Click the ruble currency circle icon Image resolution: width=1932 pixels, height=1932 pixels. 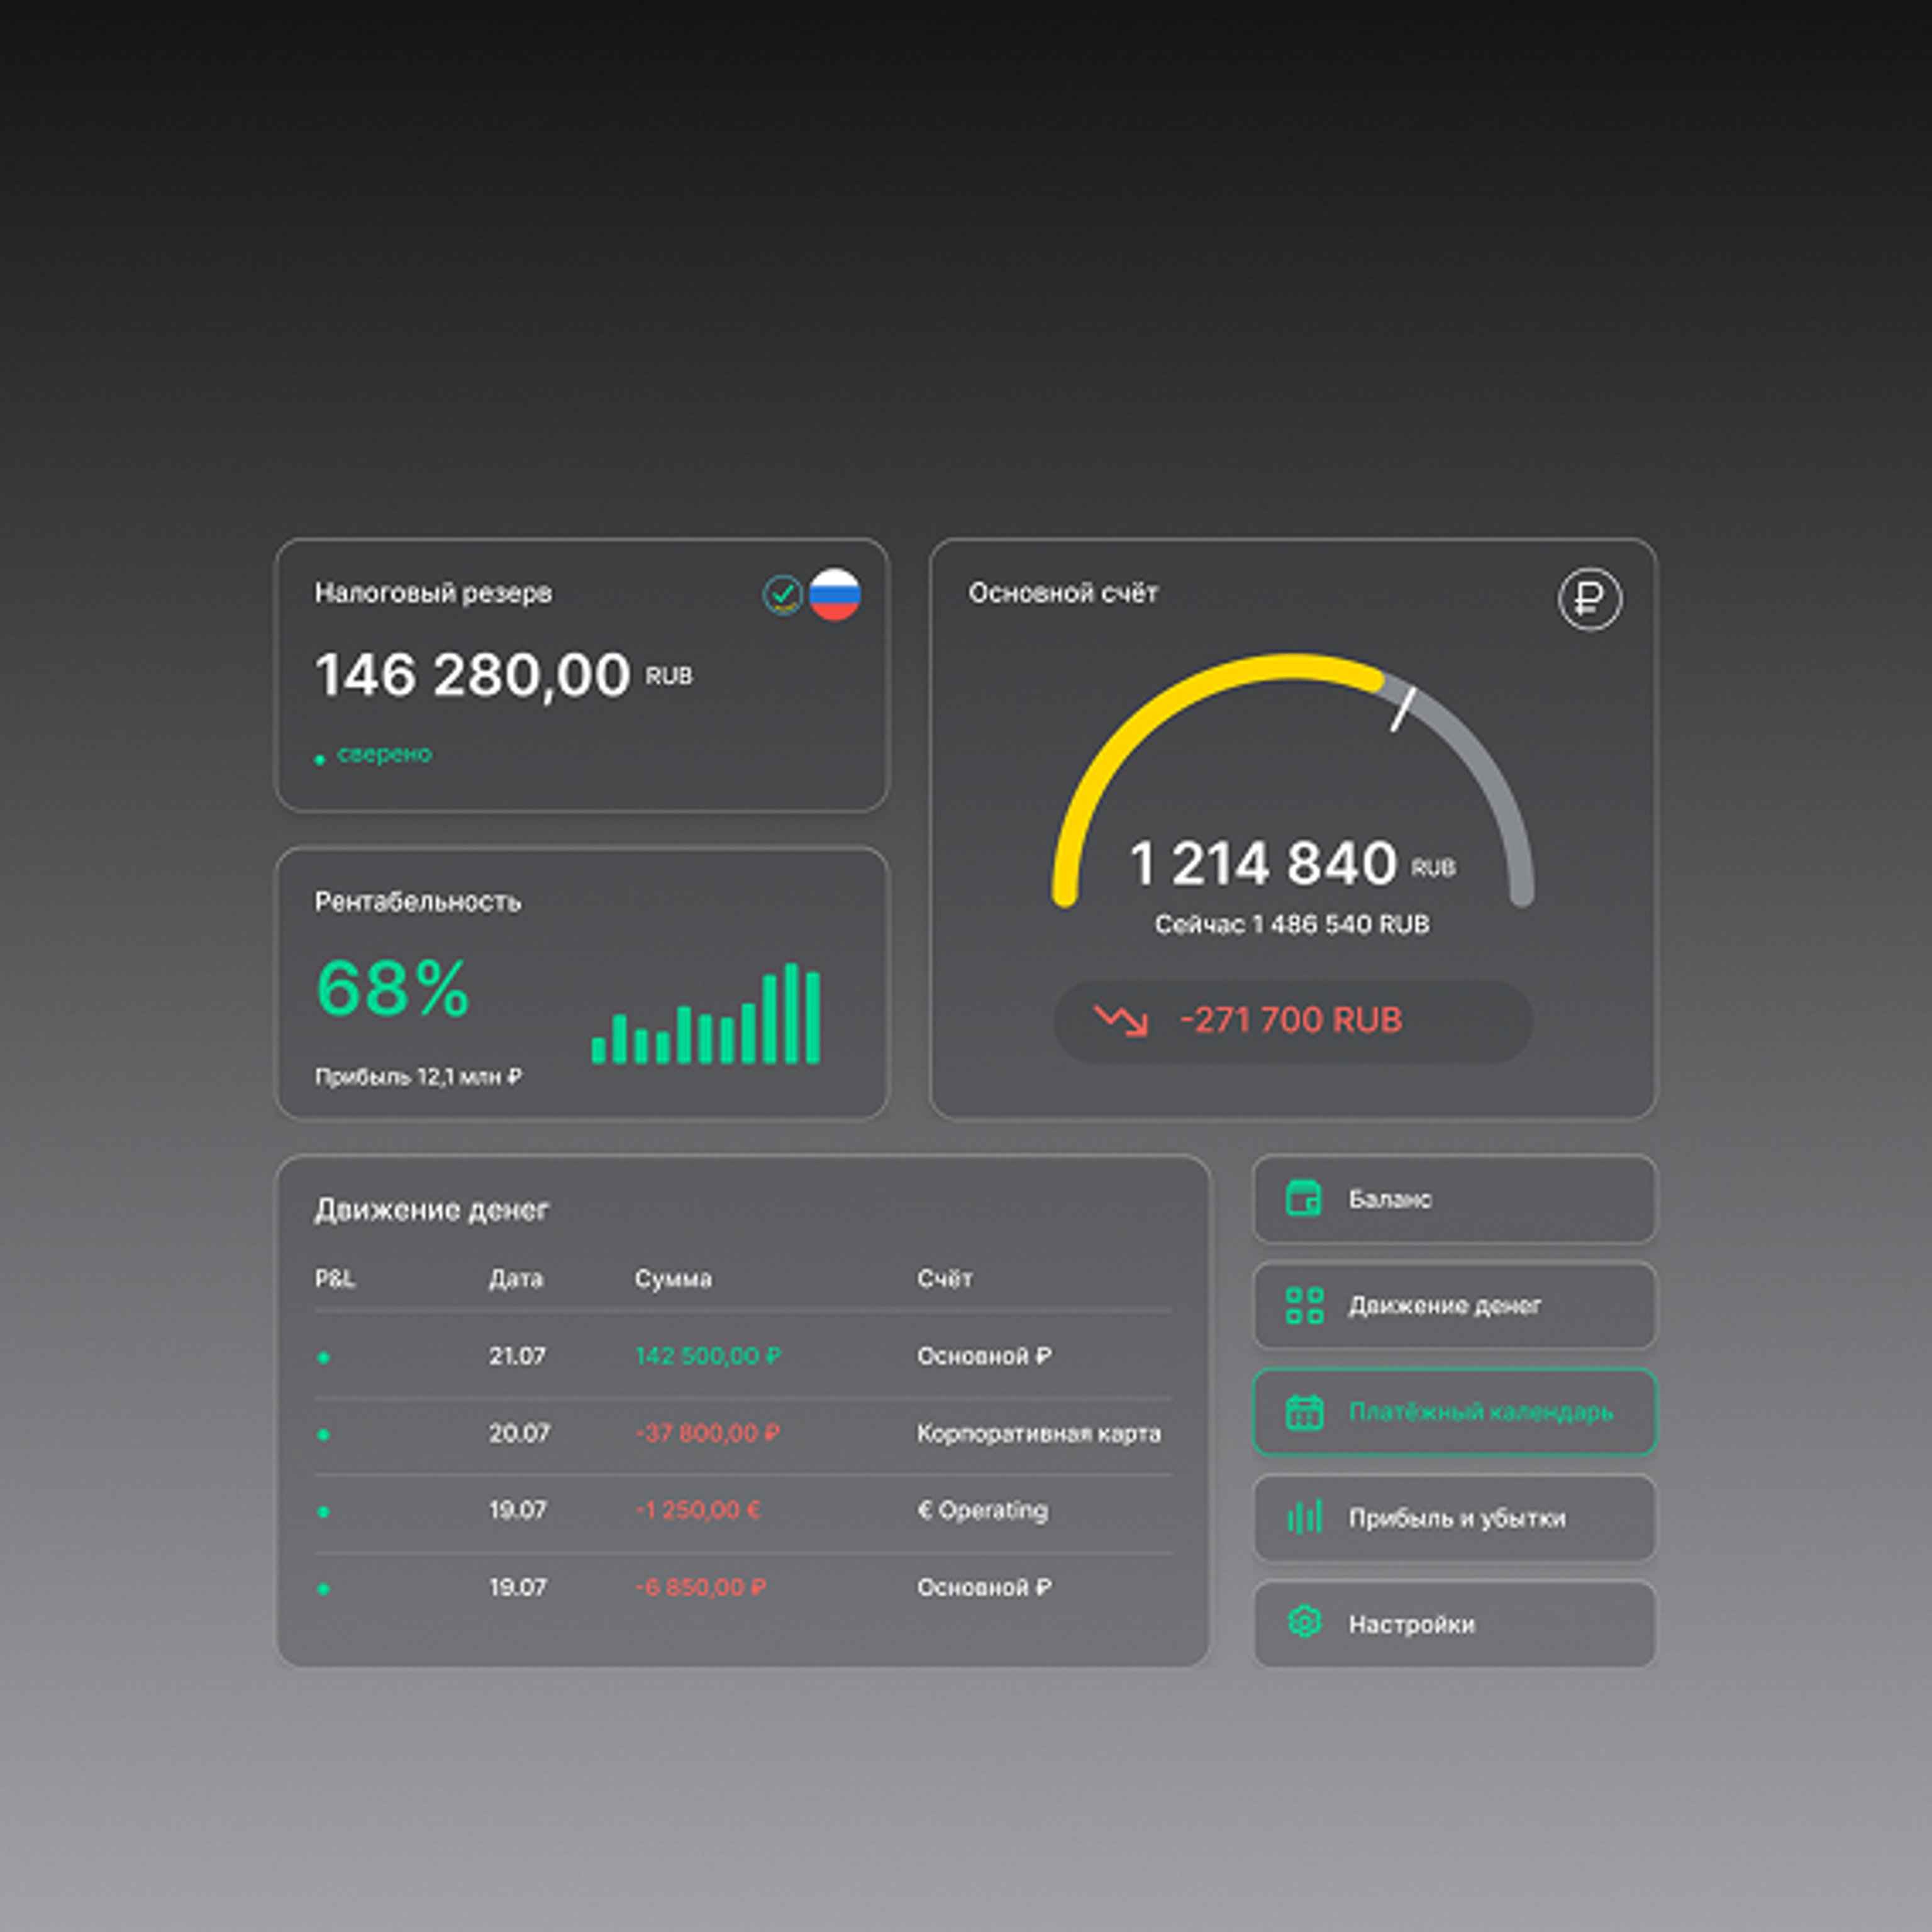coord(1589,598)
